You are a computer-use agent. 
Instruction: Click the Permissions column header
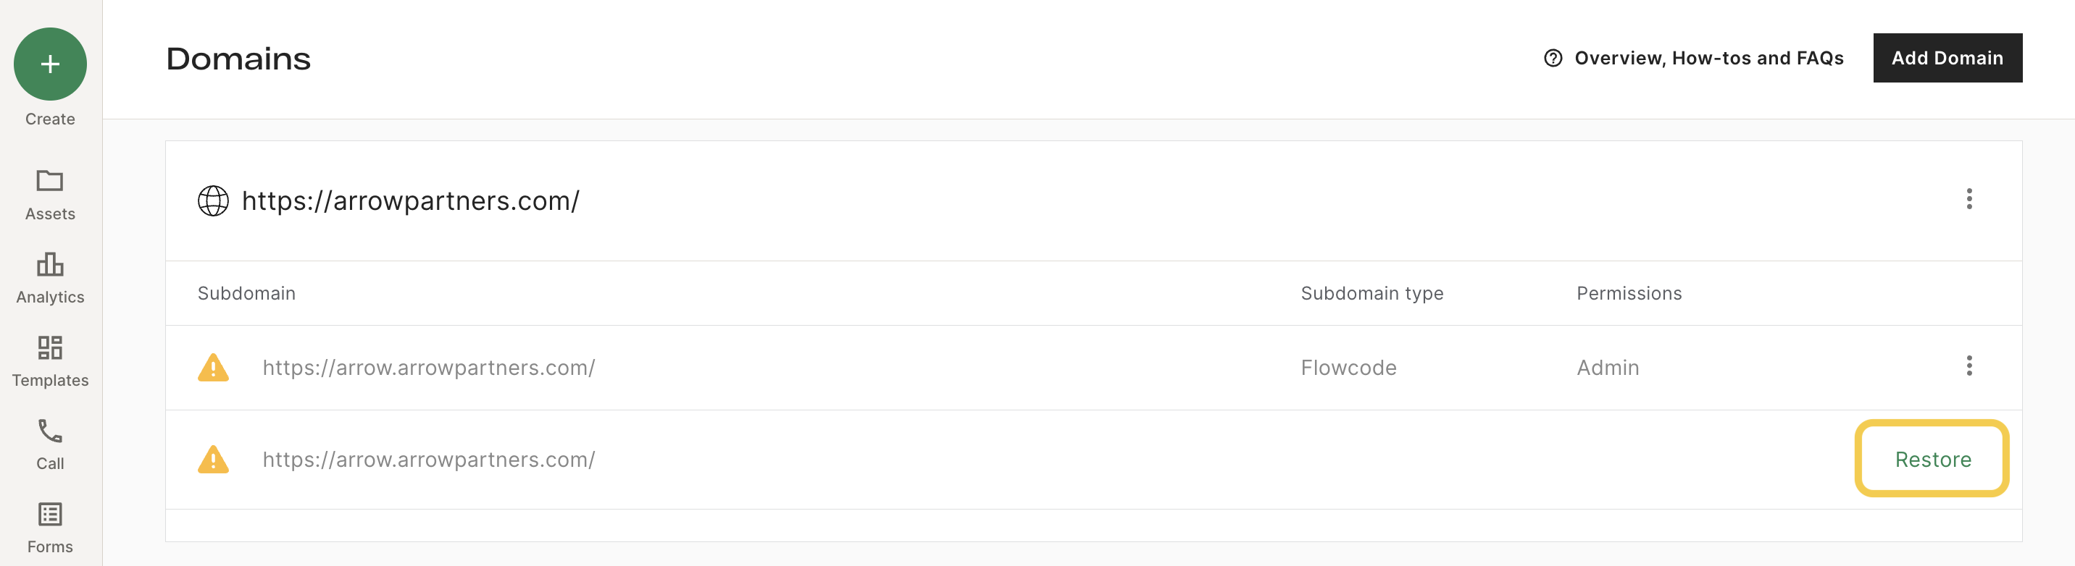(1629, 294)
